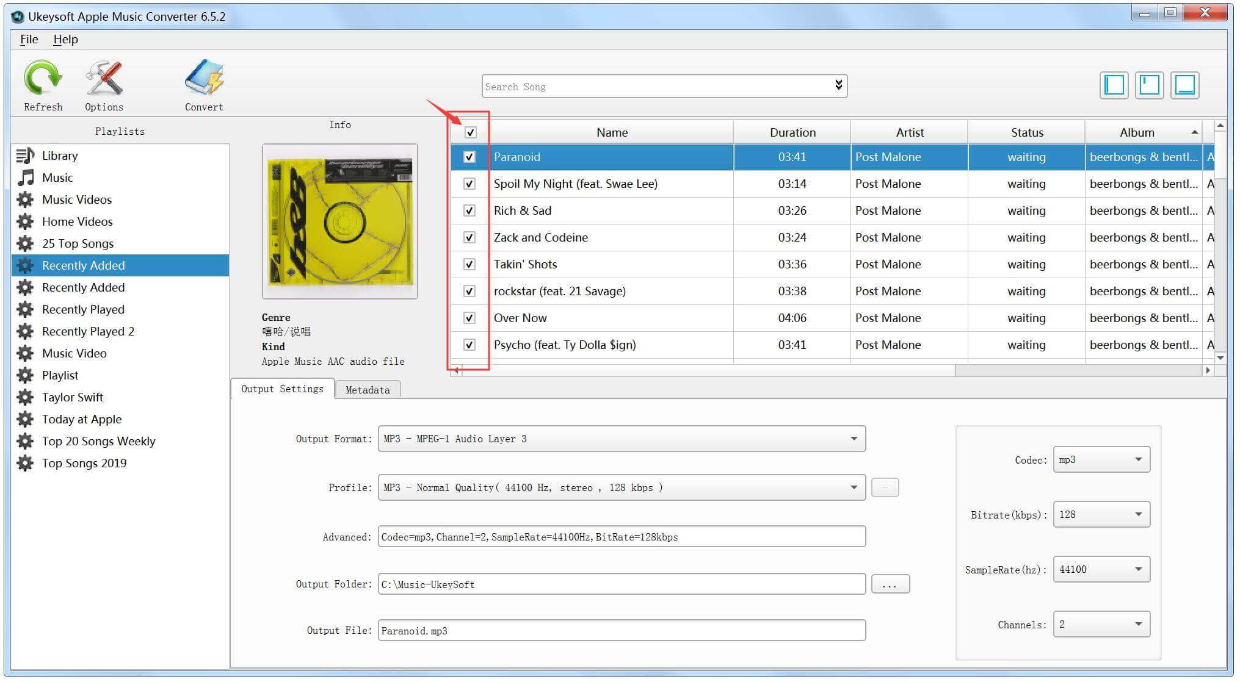
Task: Expand the Output Format dropdown
Action: tap(856, 437)
